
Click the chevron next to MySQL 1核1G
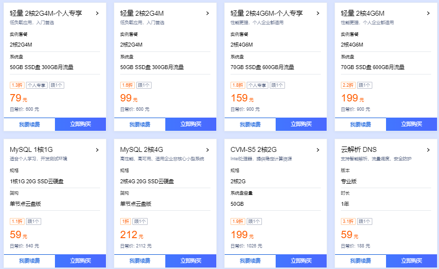(x=97, y=150)
